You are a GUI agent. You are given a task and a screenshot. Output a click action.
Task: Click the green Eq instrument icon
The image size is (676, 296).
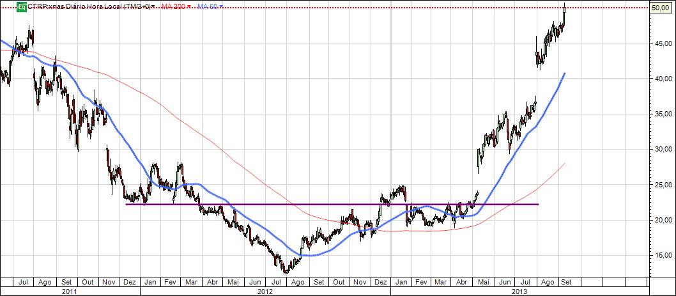[x=22, y=6]
